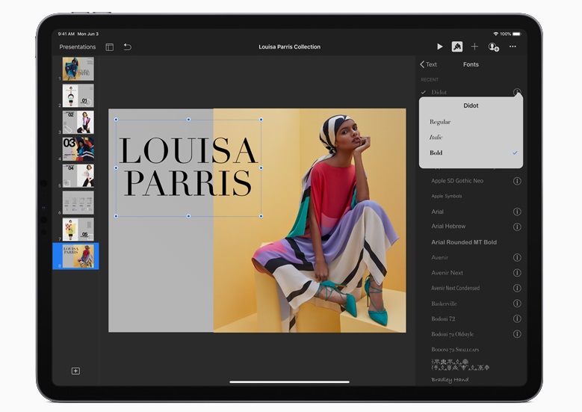Select the Avenir font row

[471, 257]
